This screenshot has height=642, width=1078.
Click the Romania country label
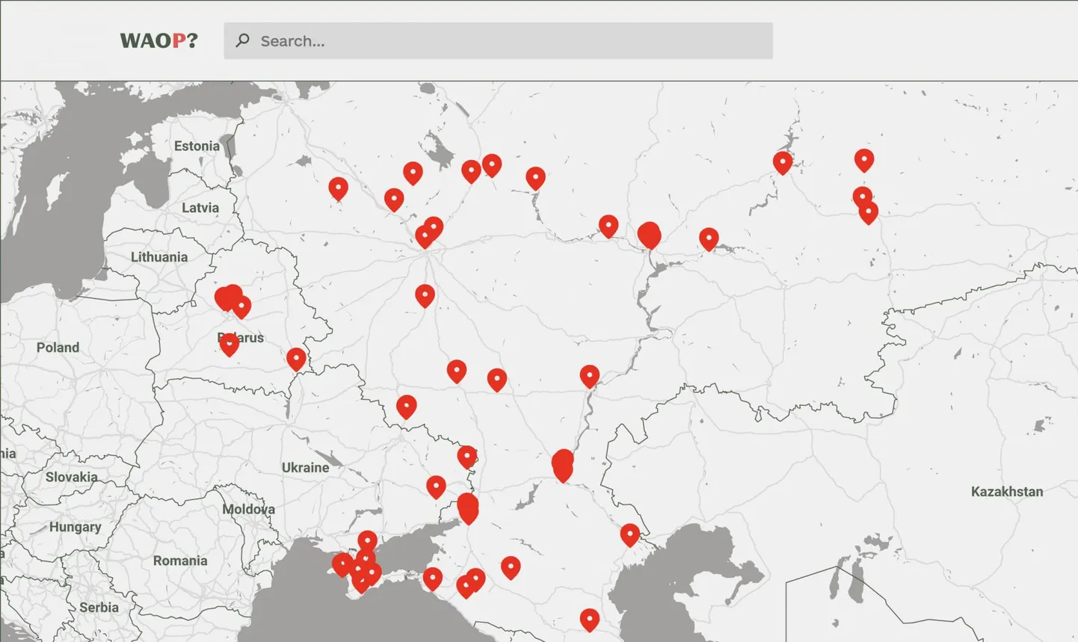(x=180, y=561)
